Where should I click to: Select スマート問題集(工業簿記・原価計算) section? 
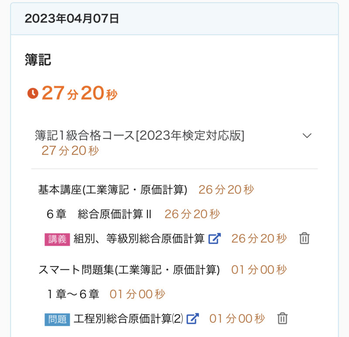coord(129,270)
